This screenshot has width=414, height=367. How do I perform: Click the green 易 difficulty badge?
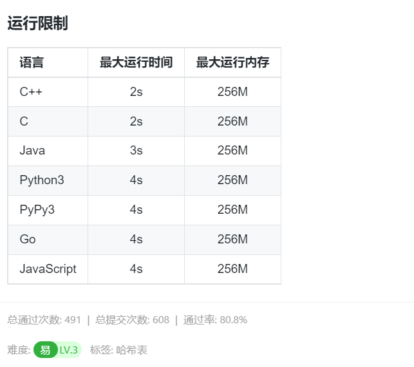pos(45,350)
